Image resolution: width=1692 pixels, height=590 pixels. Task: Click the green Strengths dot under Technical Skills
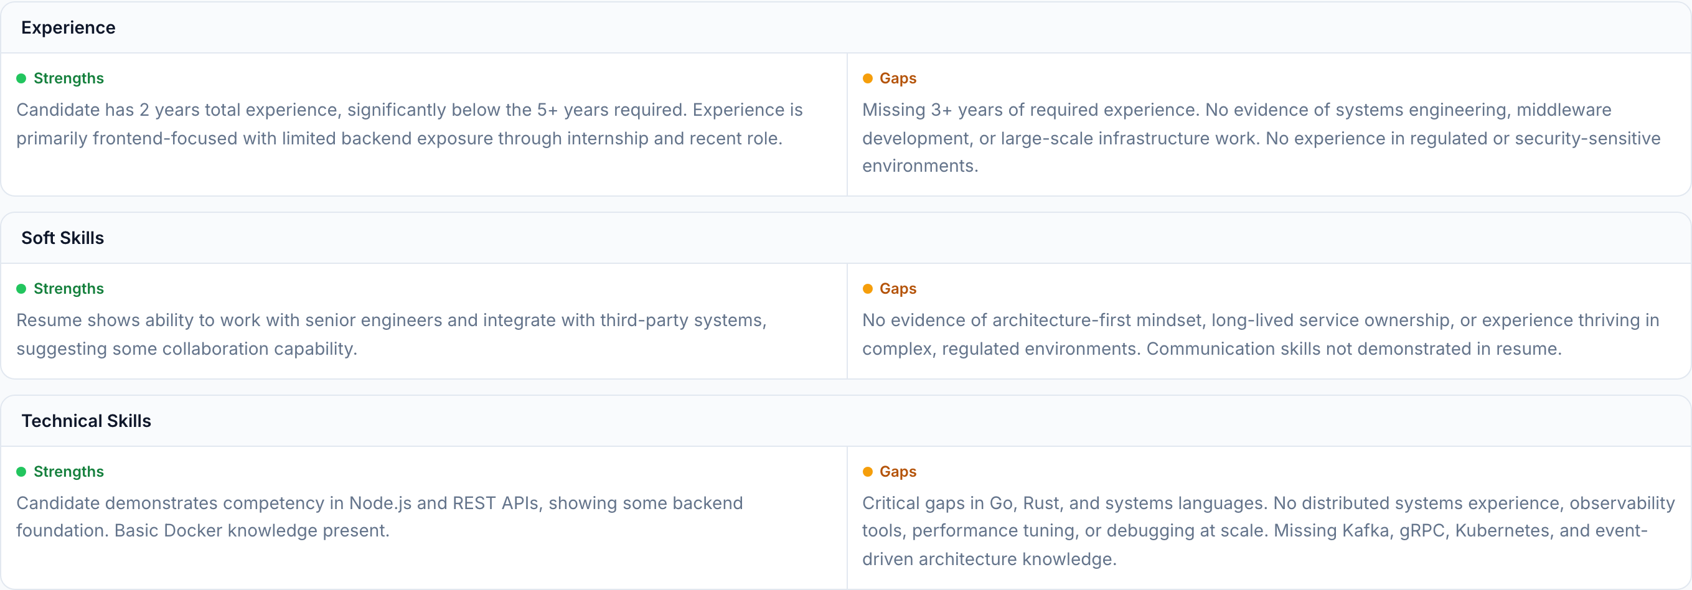(x=21, y=472)
